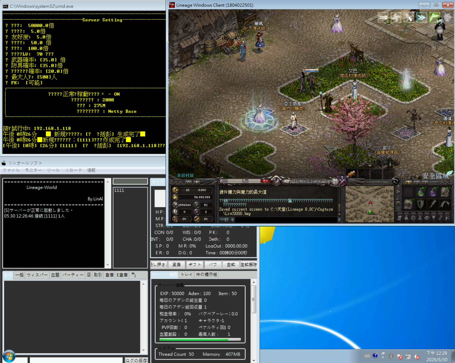Screen dimensions: 455x363
Task: Switch to the パーティー chat tab
Action: [73, 275]
